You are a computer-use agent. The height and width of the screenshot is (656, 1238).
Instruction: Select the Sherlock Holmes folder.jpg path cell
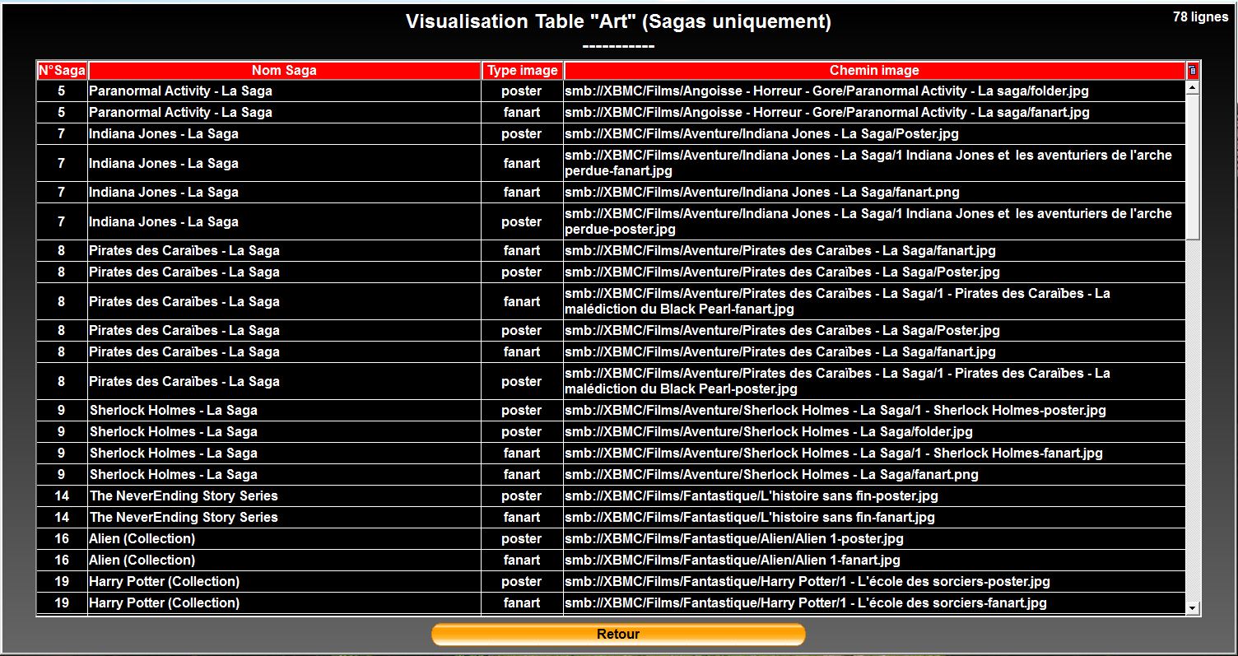(874, 432)
